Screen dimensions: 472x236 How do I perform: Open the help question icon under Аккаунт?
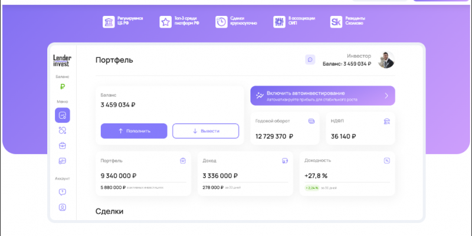pos(62,192)
